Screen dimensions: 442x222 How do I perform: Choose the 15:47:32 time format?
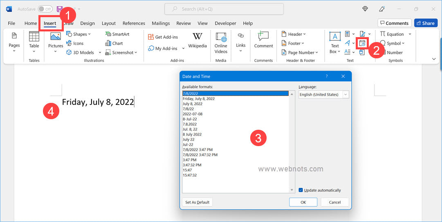coord(236,175)
